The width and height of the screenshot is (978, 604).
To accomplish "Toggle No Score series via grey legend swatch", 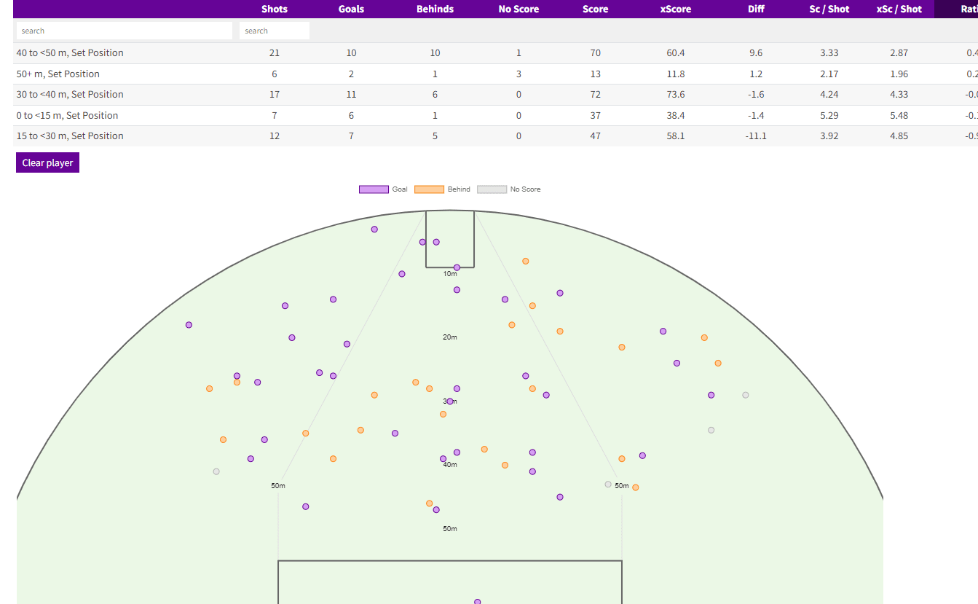I will tap(492, 189).
